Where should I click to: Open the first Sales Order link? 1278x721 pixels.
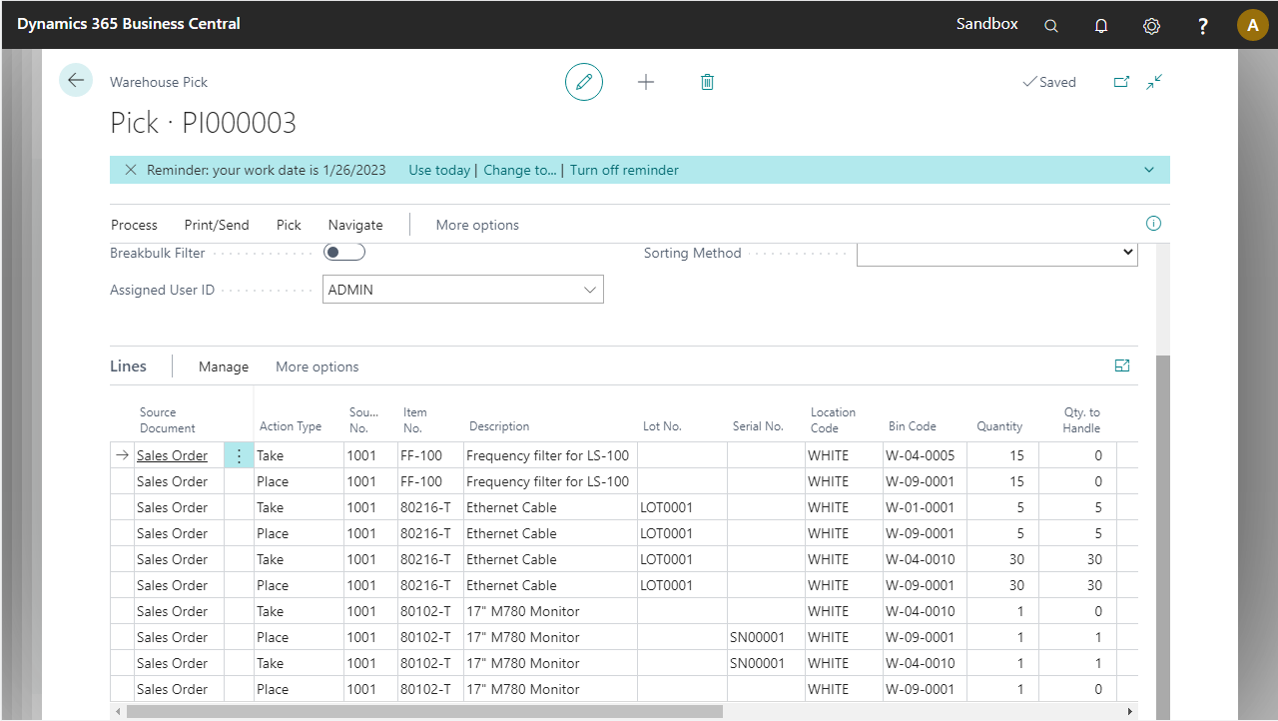pyautogui.click(x=172, y=455)
